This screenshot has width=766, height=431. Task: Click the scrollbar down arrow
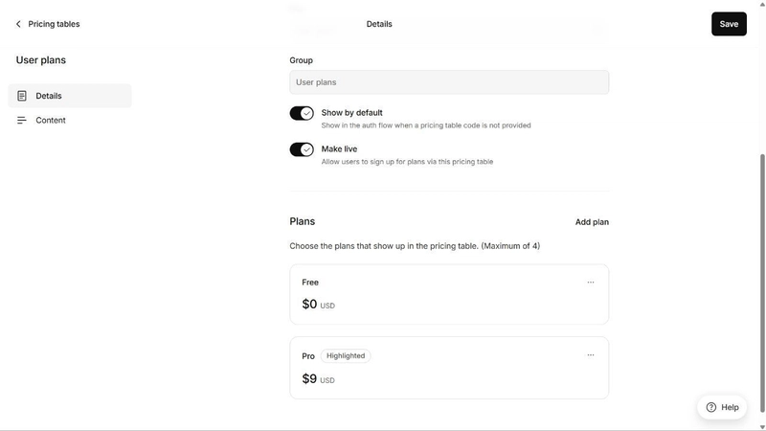[762, 427]
